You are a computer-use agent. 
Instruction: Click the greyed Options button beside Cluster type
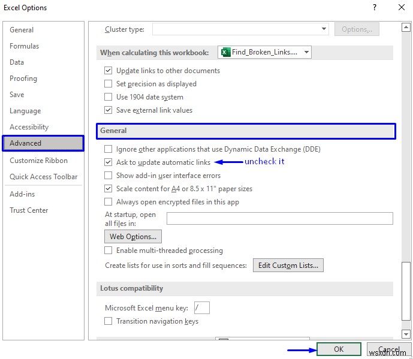(x=357, y=29)
